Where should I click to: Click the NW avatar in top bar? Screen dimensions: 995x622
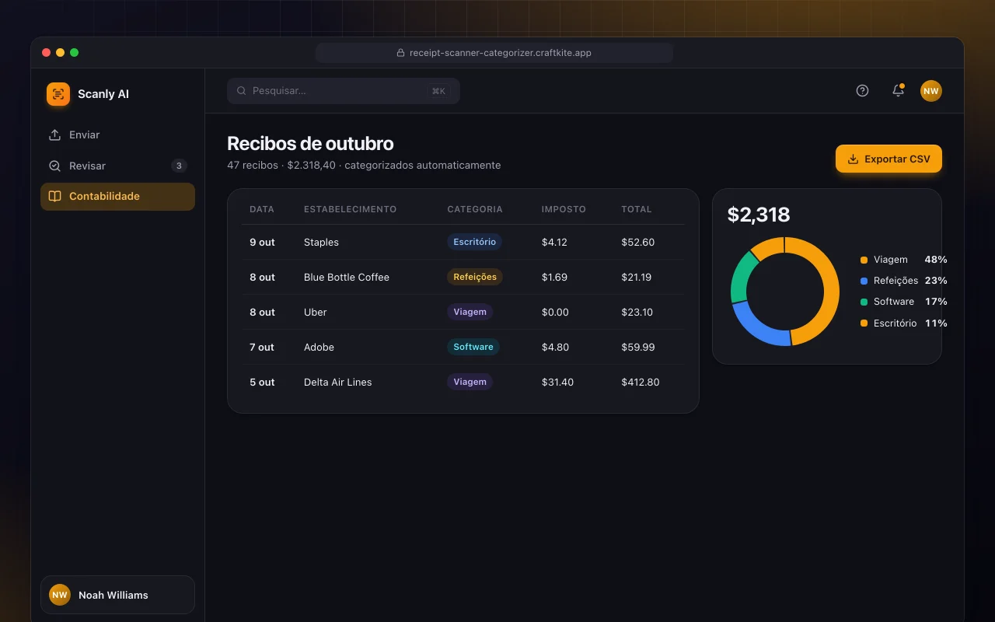931,91
